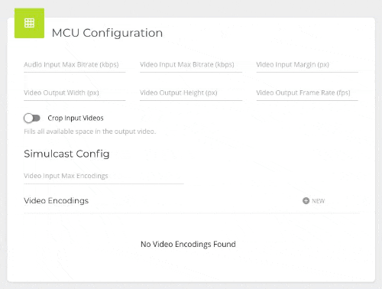Click the Video Output Frame Rate field

coord(307,93)
